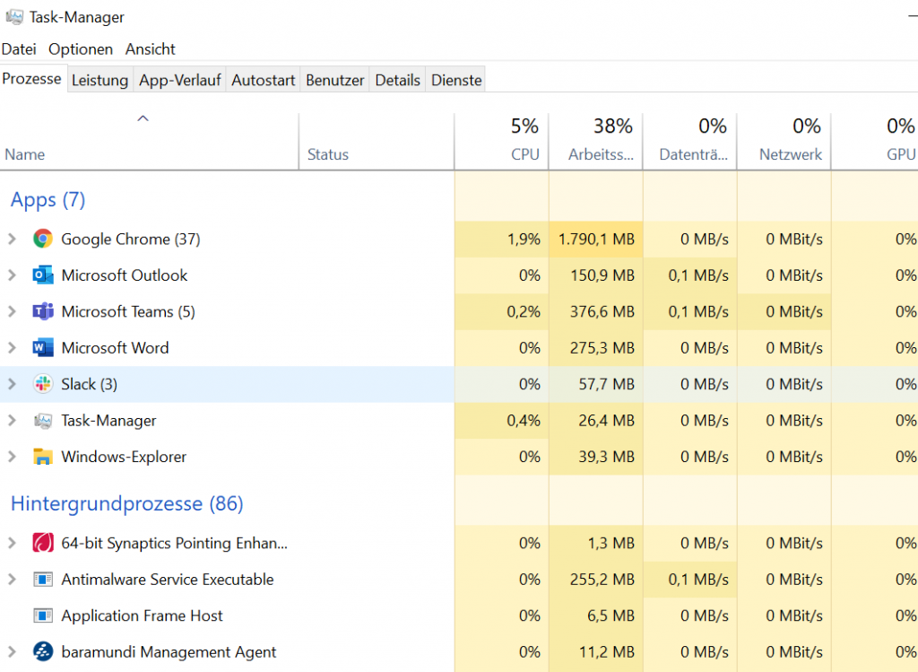Switch to the Prozesse tab

click(x=31, y=79)
